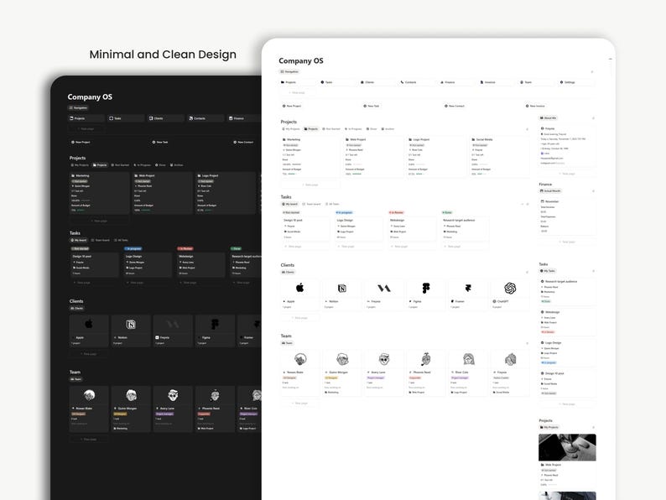This screenshot has width=666, height=500.
Task: Click Quinn Morgan's avatar in dark window
Action: point(131,395)
